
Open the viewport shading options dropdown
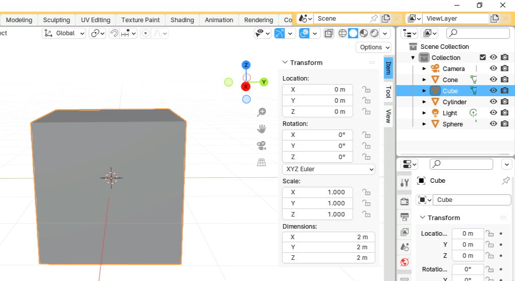pos(385,33)
